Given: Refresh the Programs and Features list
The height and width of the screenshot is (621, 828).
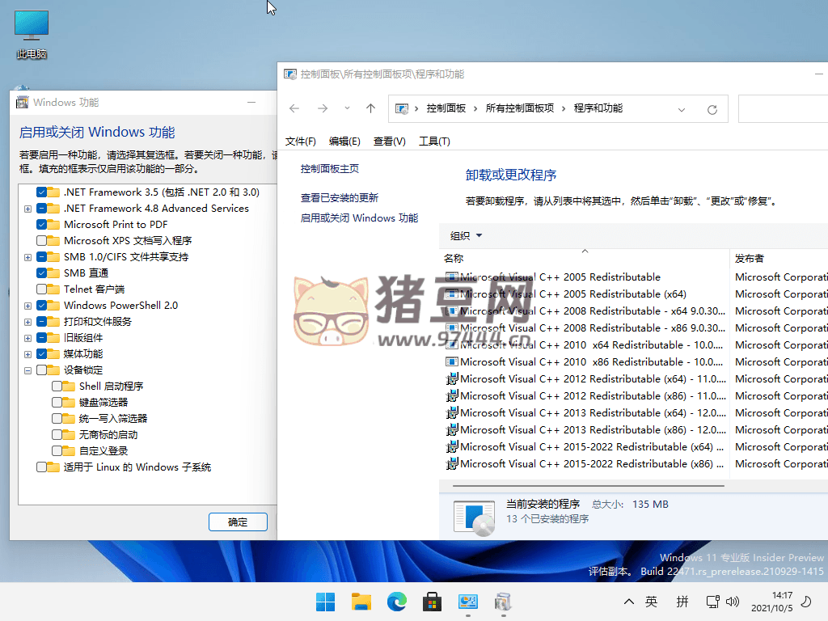Looking at the screenshot, I should click(x=712, y=109).
